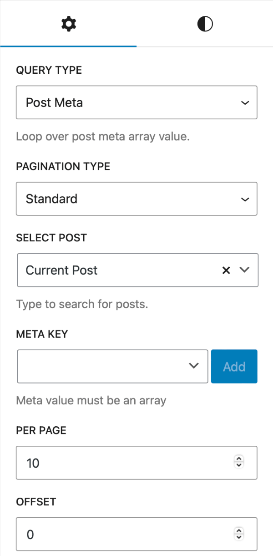Click the 'Standard' value in Pagination Type
The width and height of the screenshot is (273, 556).
[x=51, y=199]
